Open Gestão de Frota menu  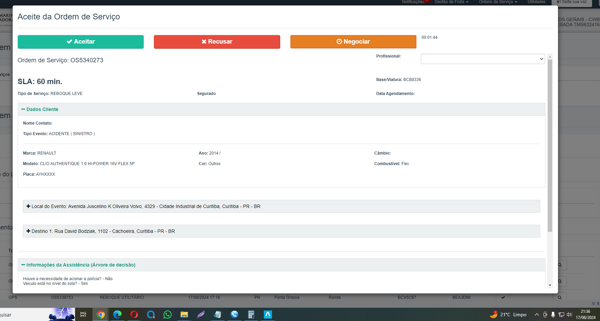(x=451, y=2)
